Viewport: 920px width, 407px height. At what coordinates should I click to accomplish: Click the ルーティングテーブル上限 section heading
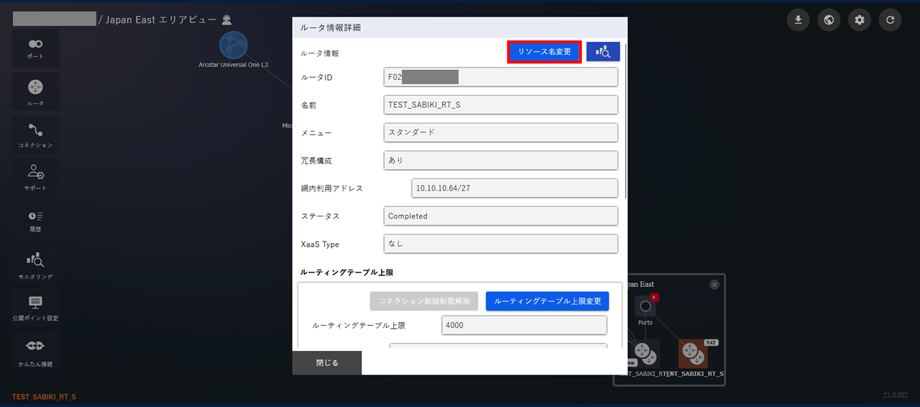pyautogui.click(x=347, y=273)
